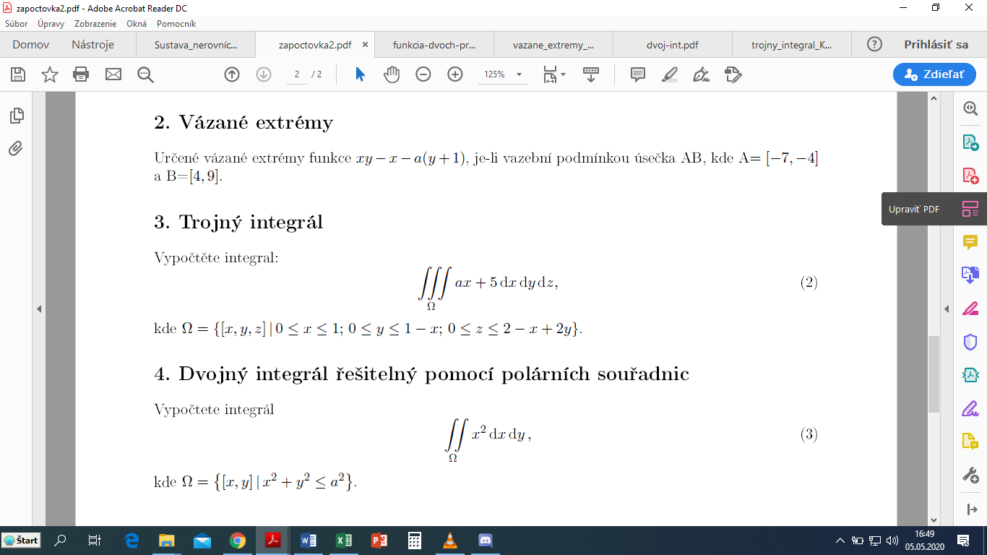This screenshot has height=555, width=987.
Task: Send the file via the email envelope icon
Action: 113,74
